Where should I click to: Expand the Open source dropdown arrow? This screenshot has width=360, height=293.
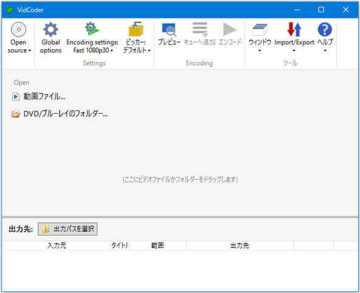coord(30,50)
